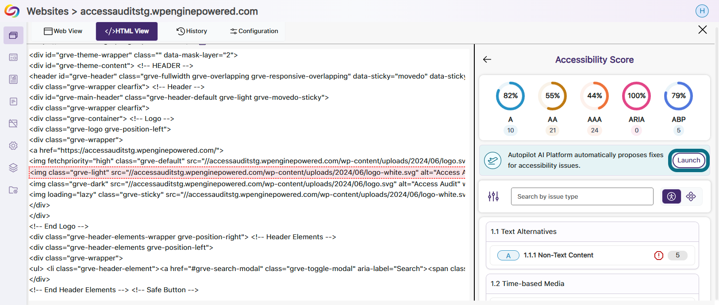Viewport: 719px width, 305px height.
Task: Click the End Logo comment line
Action: [59, 226]
